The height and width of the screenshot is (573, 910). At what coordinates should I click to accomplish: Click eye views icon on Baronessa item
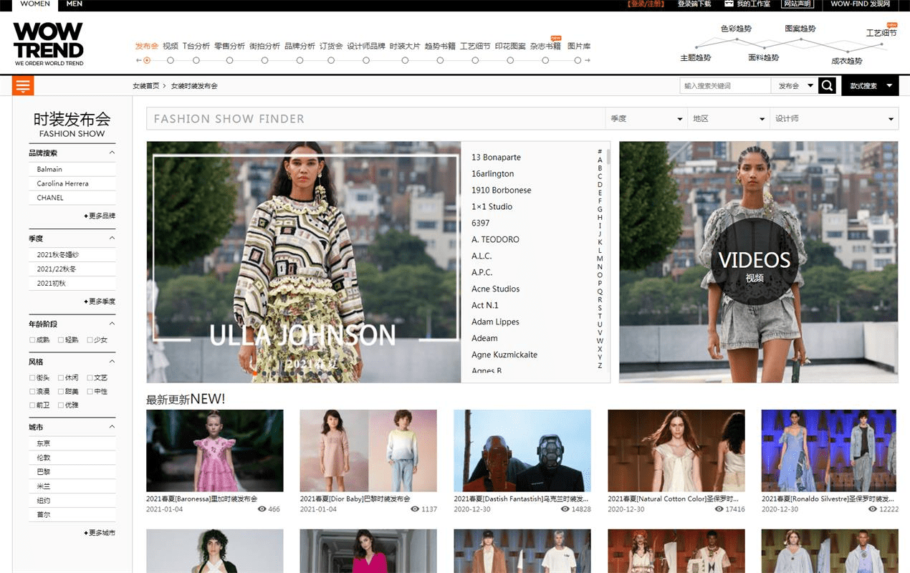[x=262, y=509]
